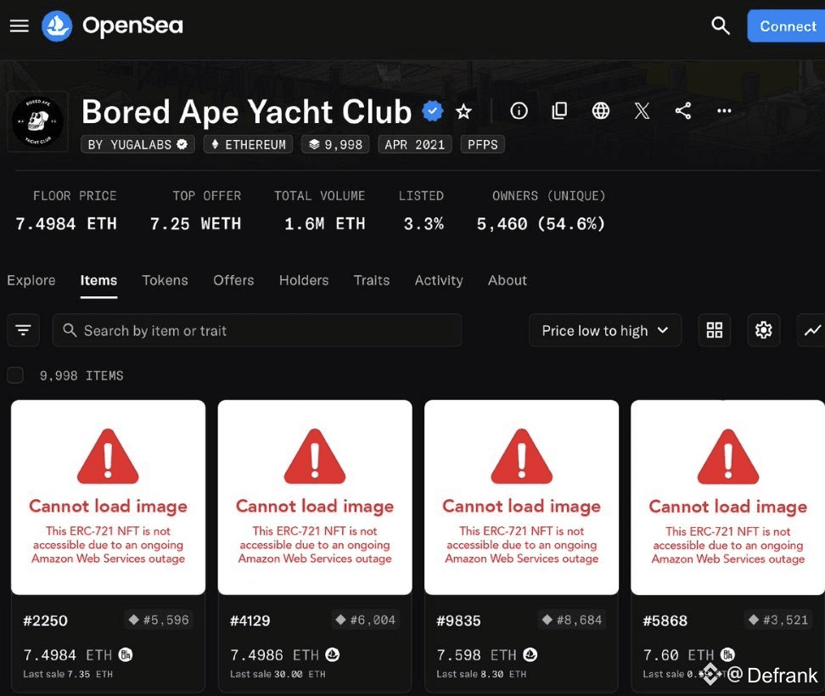
Task: Click the total volume 1.6M ETH value
Action: point(324,223)
